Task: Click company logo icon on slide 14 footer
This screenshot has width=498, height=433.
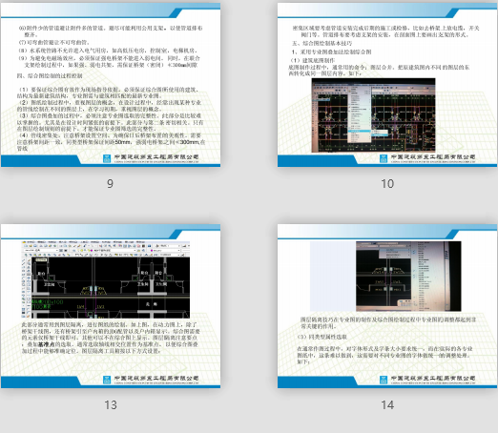Action: click(384, 380)
